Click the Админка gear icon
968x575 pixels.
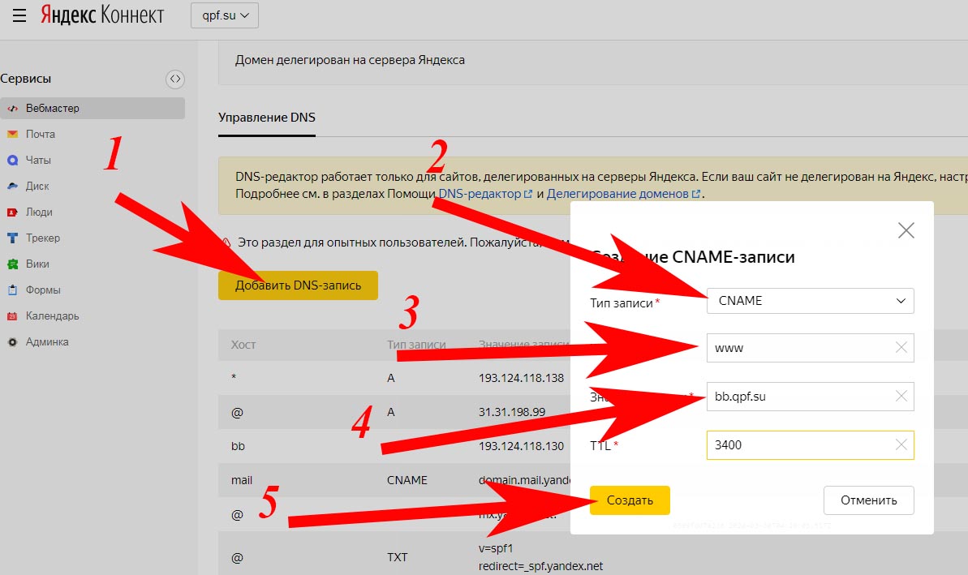[x=12, y=341]
